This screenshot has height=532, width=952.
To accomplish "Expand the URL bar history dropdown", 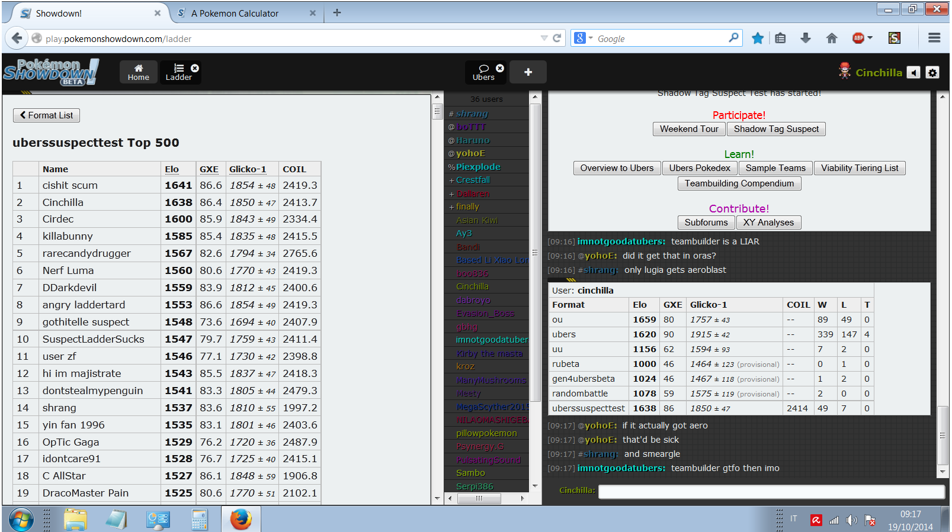I will tap(544, 38).
